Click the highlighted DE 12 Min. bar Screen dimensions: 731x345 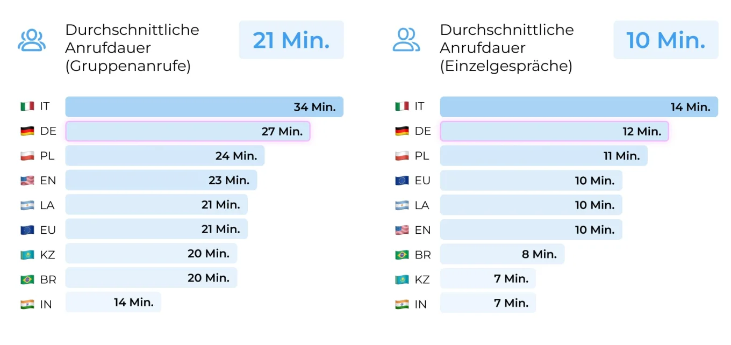554,131
